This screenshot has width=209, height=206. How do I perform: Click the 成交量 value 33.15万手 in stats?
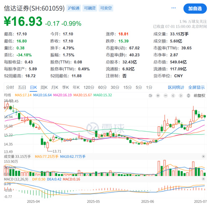pyautogui.click(x=179, y=34)
